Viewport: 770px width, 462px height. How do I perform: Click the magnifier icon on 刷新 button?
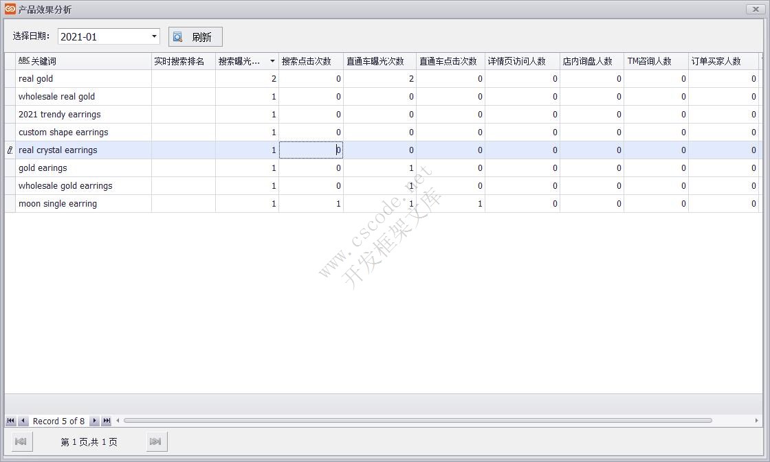tap(178, 37)
